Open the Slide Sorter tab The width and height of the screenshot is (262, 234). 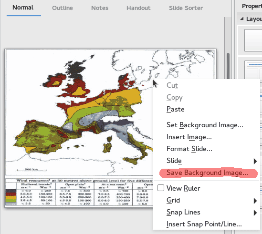coord(186,8)
